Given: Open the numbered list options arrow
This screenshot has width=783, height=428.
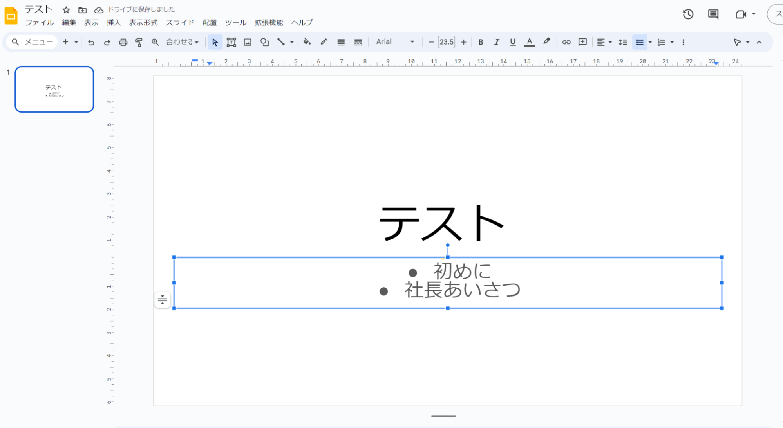Looking at the screenshot, I should [672, 42].
